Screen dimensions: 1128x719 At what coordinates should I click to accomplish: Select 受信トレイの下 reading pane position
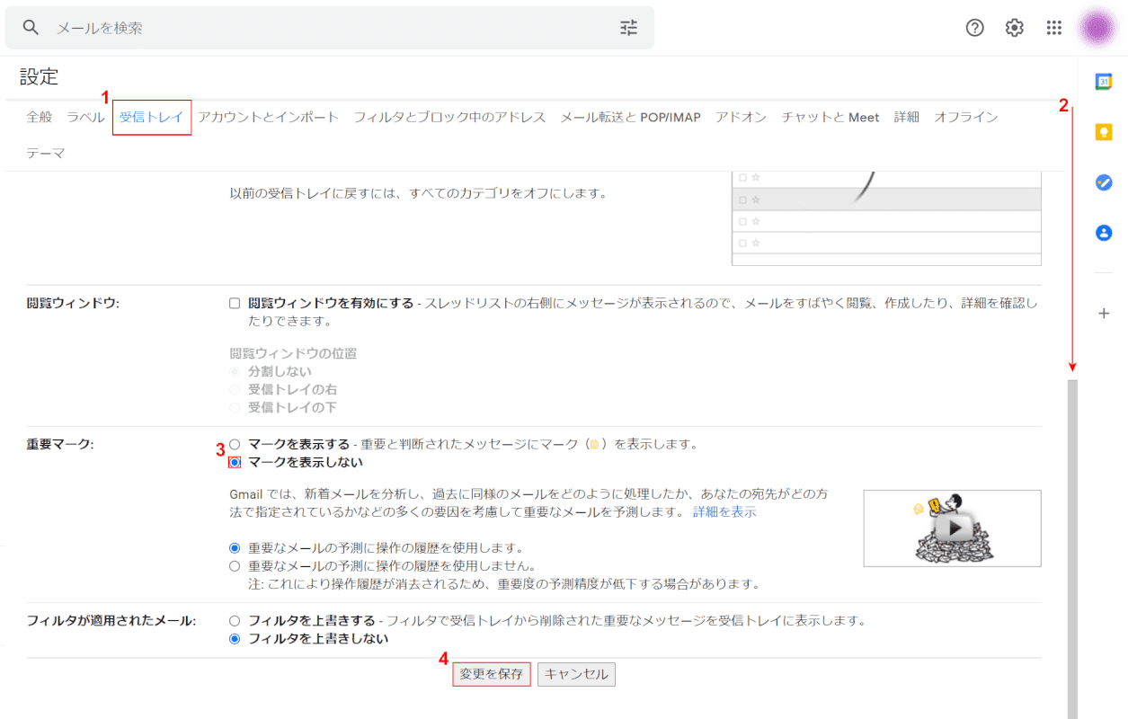(x=235, y=408)
